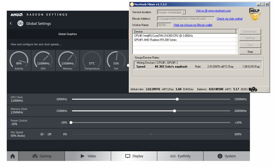This screenshot has width=274, height=167.
Task: Click the Mining Devices ( CPU#1, GPU#1 ) label
Action: (157, 63)
